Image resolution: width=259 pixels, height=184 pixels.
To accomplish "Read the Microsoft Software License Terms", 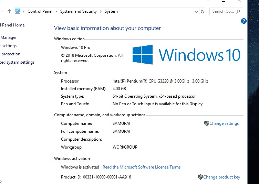I will [142, 167].
